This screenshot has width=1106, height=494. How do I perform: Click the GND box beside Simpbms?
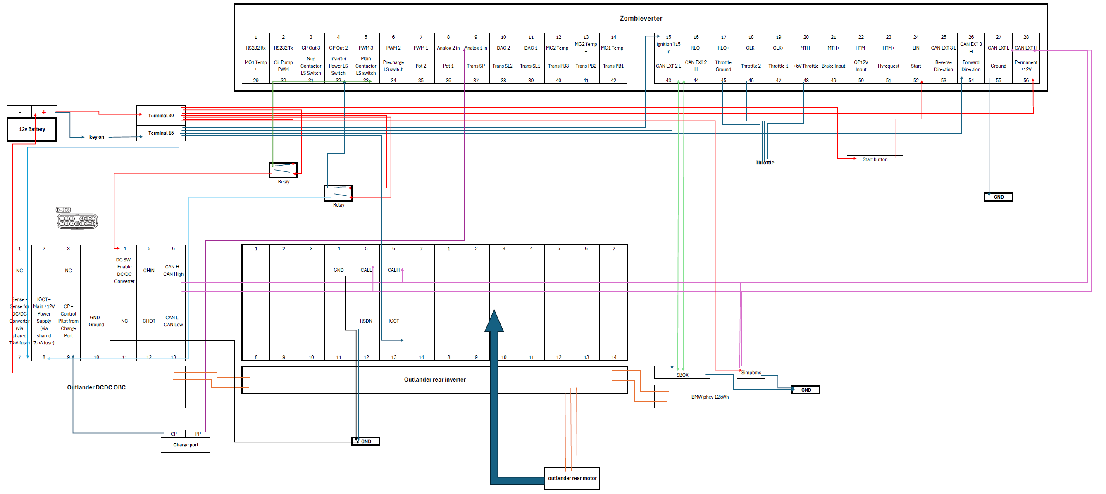coord(806,389)
